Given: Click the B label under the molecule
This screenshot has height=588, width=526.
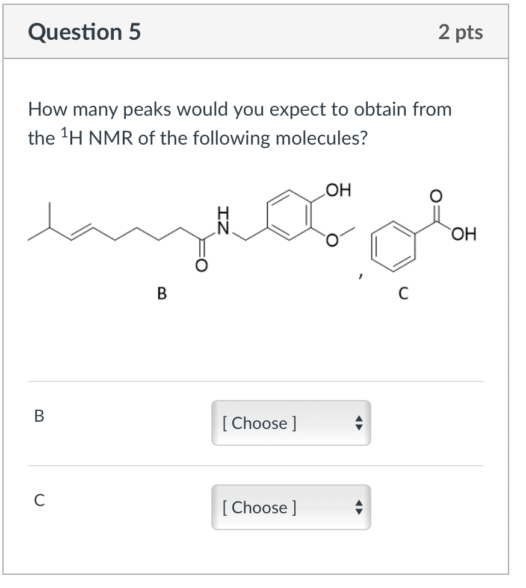Looking at the screenshot, I should pos(162,293).
